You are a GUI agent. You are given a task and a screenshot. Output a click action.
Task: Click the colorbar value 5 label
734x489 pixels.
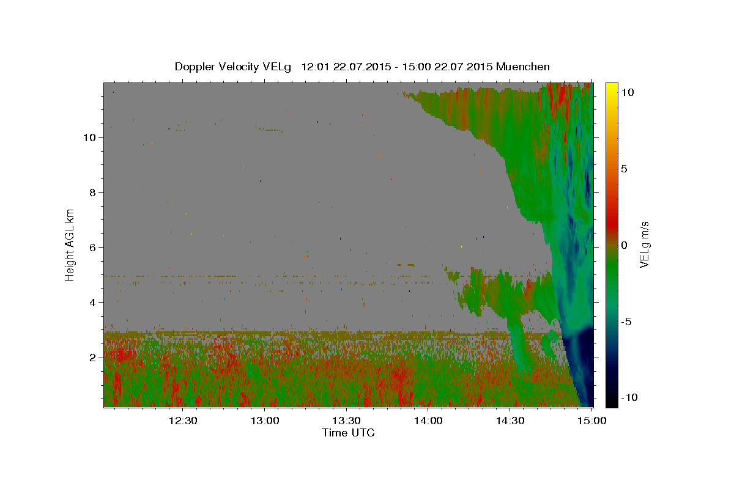tap(624, 169)
